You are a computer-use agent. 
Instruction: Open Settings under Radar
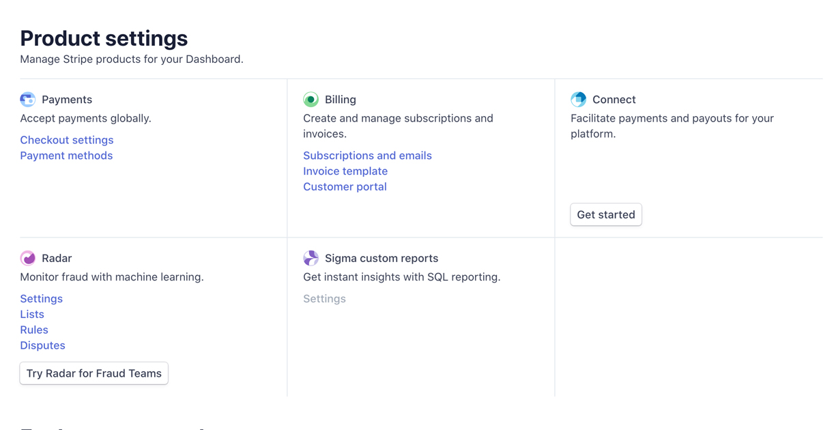pos(41,299)
